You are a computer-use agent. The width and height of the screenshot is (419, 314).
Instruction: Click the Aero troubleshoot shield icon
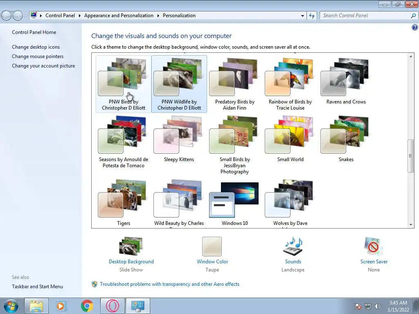coord(95,284)
